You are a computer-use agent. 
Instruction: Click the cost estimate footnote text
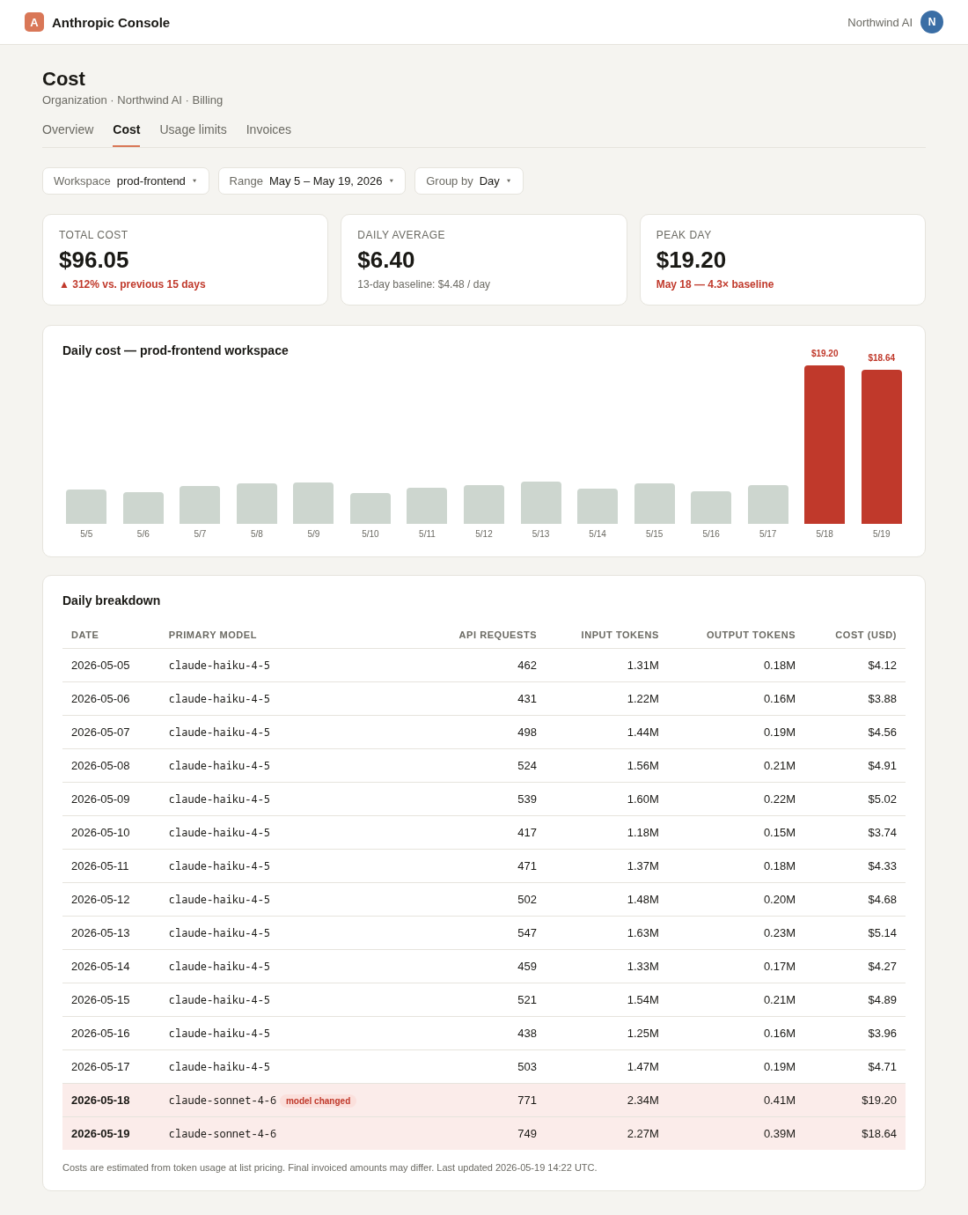329,1167
